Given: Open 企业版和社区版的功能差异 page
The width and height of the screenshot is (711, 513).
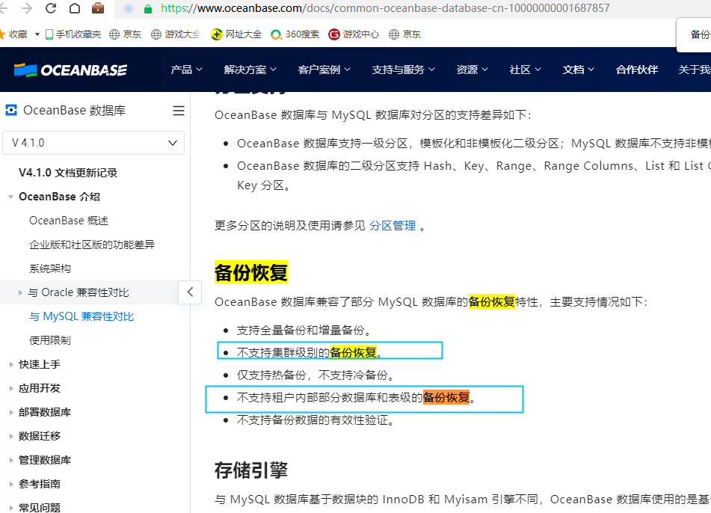Looking at the screenshot, I should (x=92, y=245).
